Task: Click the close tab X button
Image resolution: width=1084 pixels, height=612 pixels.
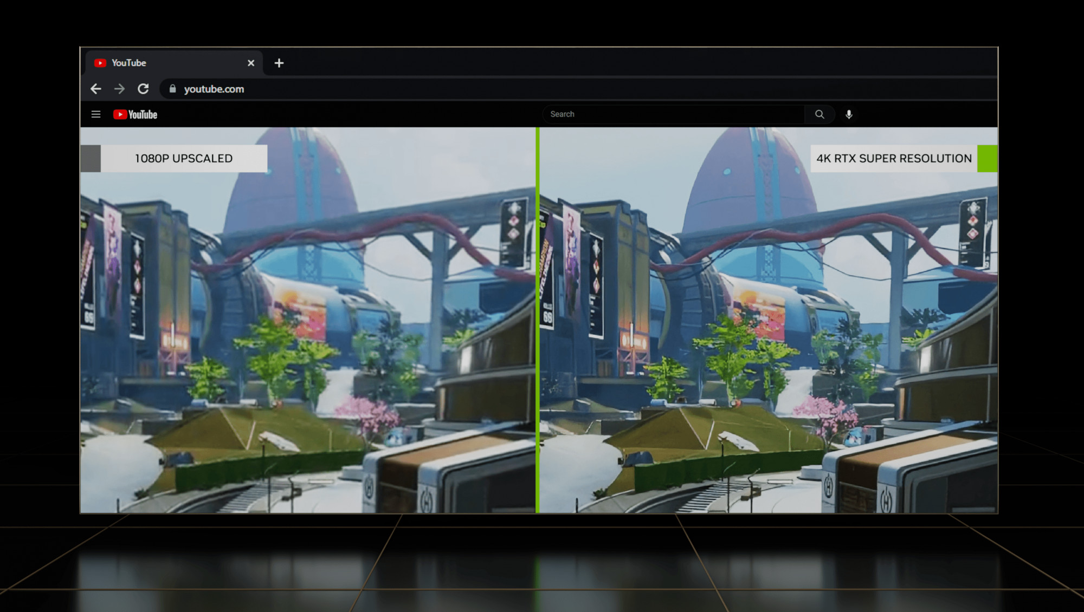Action: tap(250, 62)
